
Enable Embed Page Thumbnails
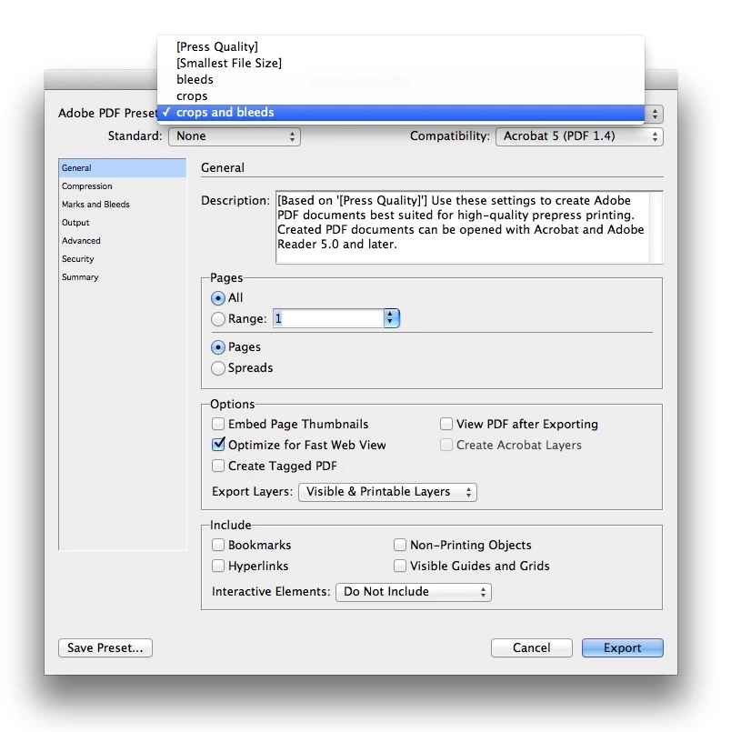click(218, 424)
